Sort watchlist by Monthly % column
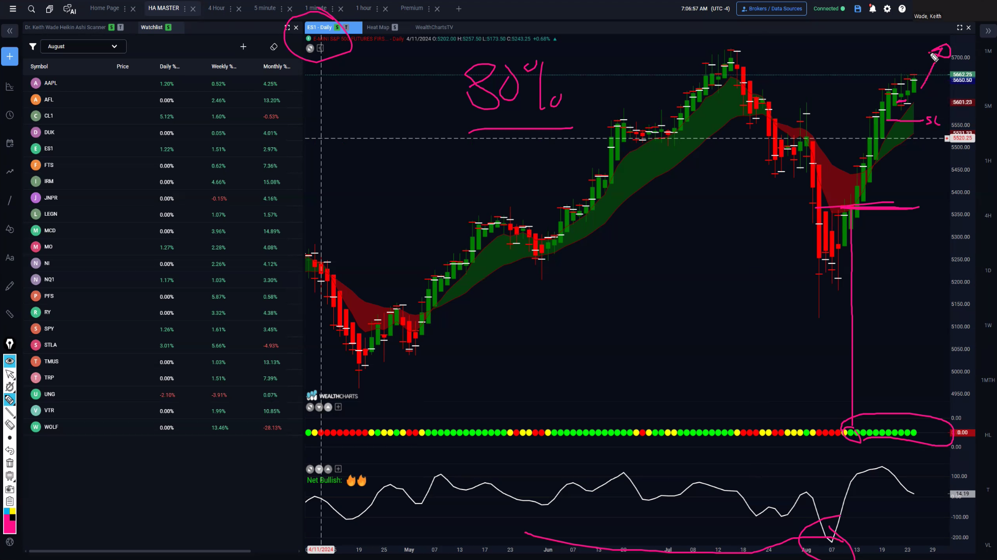The width and height of the screenshot is (997, 560). pos(277,66)
